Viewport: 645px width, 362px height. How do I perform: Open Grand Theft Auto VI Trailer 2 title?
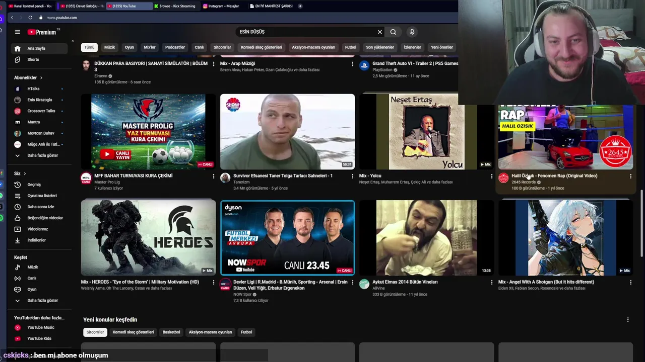415,63
